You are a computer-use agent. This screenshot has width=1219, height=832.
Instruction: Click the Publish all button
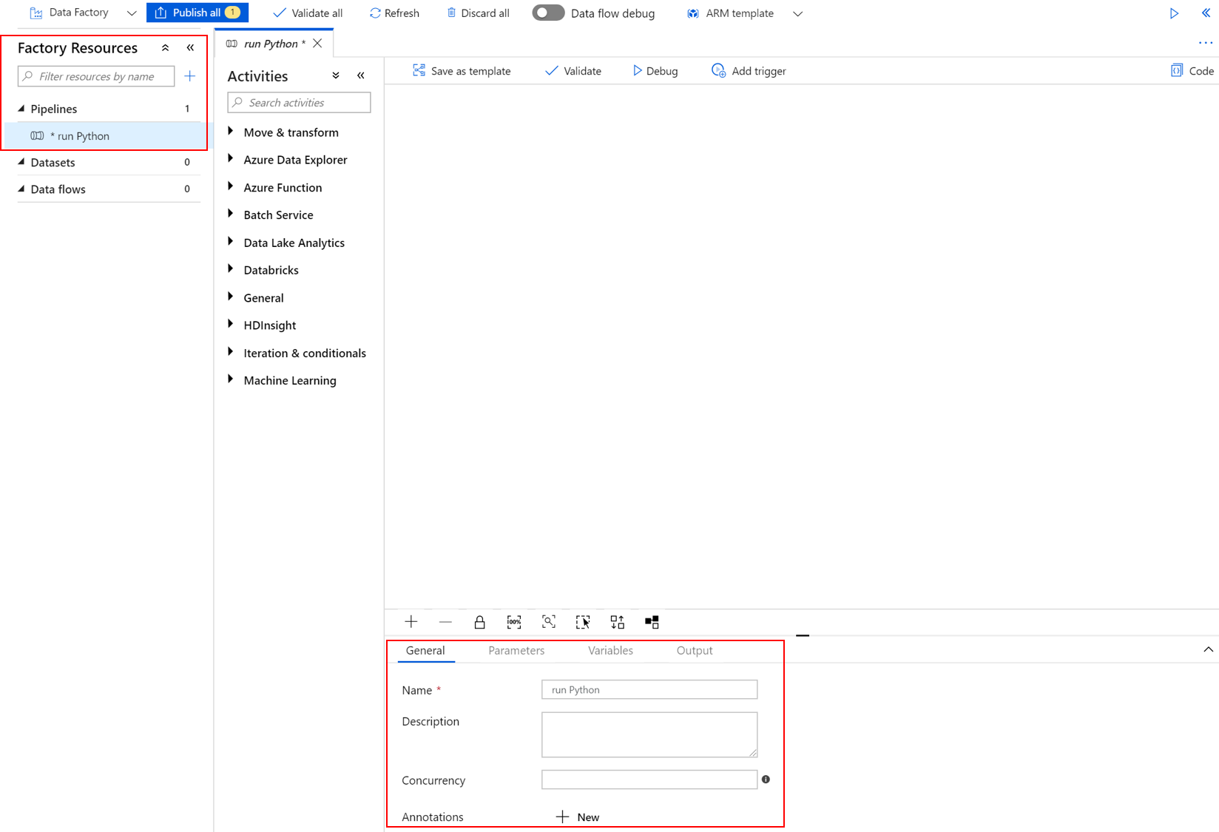pyautogui.click(x=197, y=13)
